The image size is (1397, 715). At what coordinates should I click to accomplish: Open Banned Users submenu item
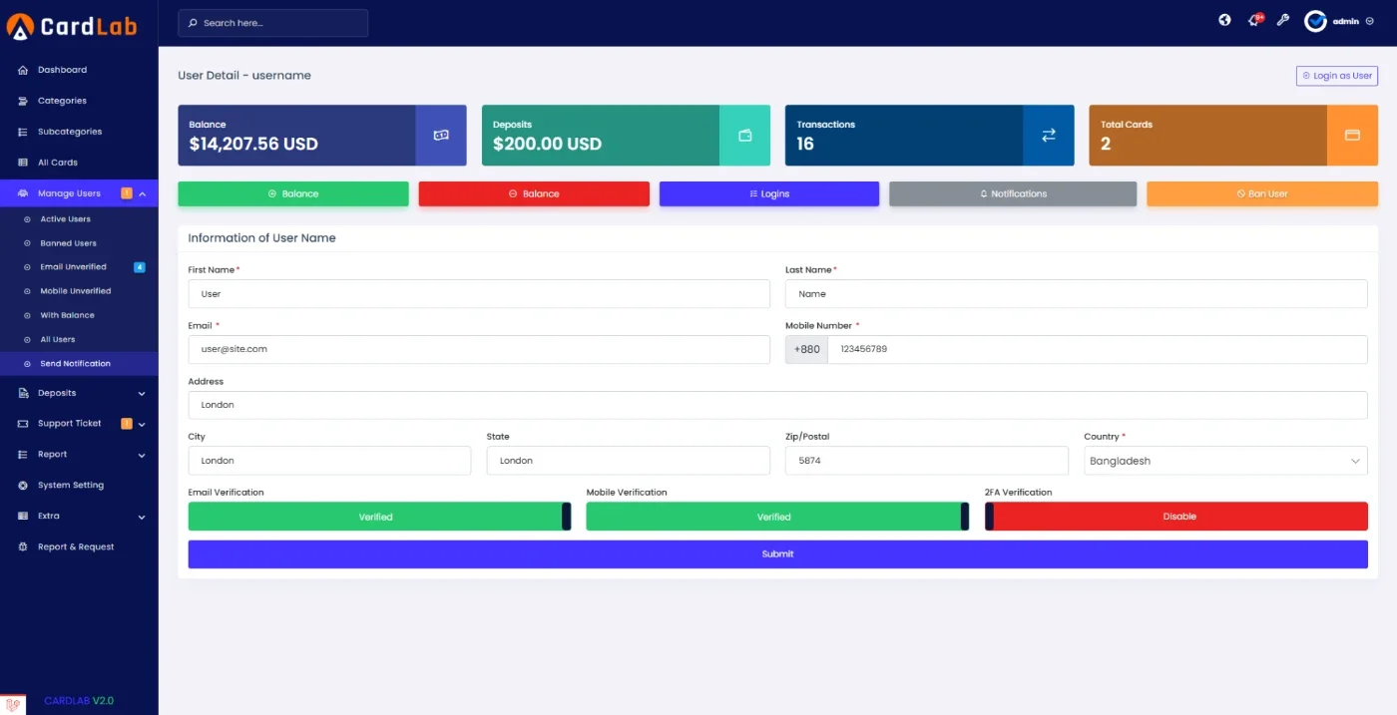click(x=79, y=243)
